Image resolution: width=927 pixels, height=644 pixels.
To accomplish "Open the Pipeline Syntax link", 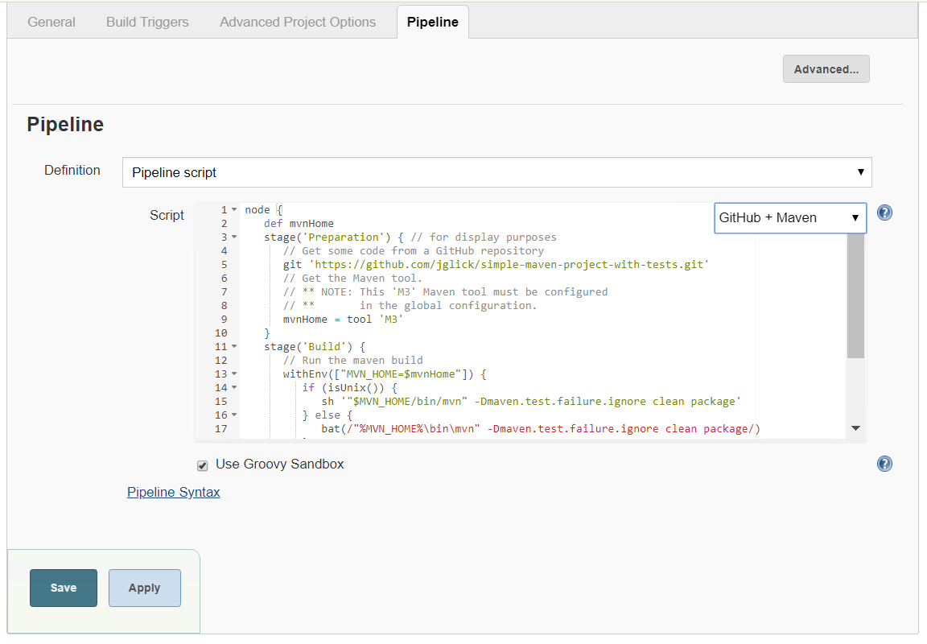I will [173, 492].
